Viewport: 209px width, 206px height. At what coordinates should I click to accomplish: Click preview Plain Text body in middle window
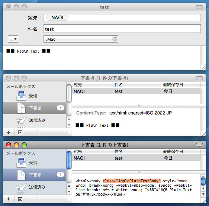point(97,125)
